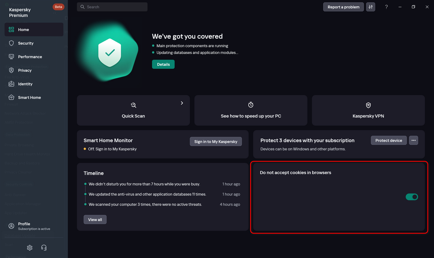Disable the cookies blocking toggle
434x258 pixels.
[x=412, y=197]
